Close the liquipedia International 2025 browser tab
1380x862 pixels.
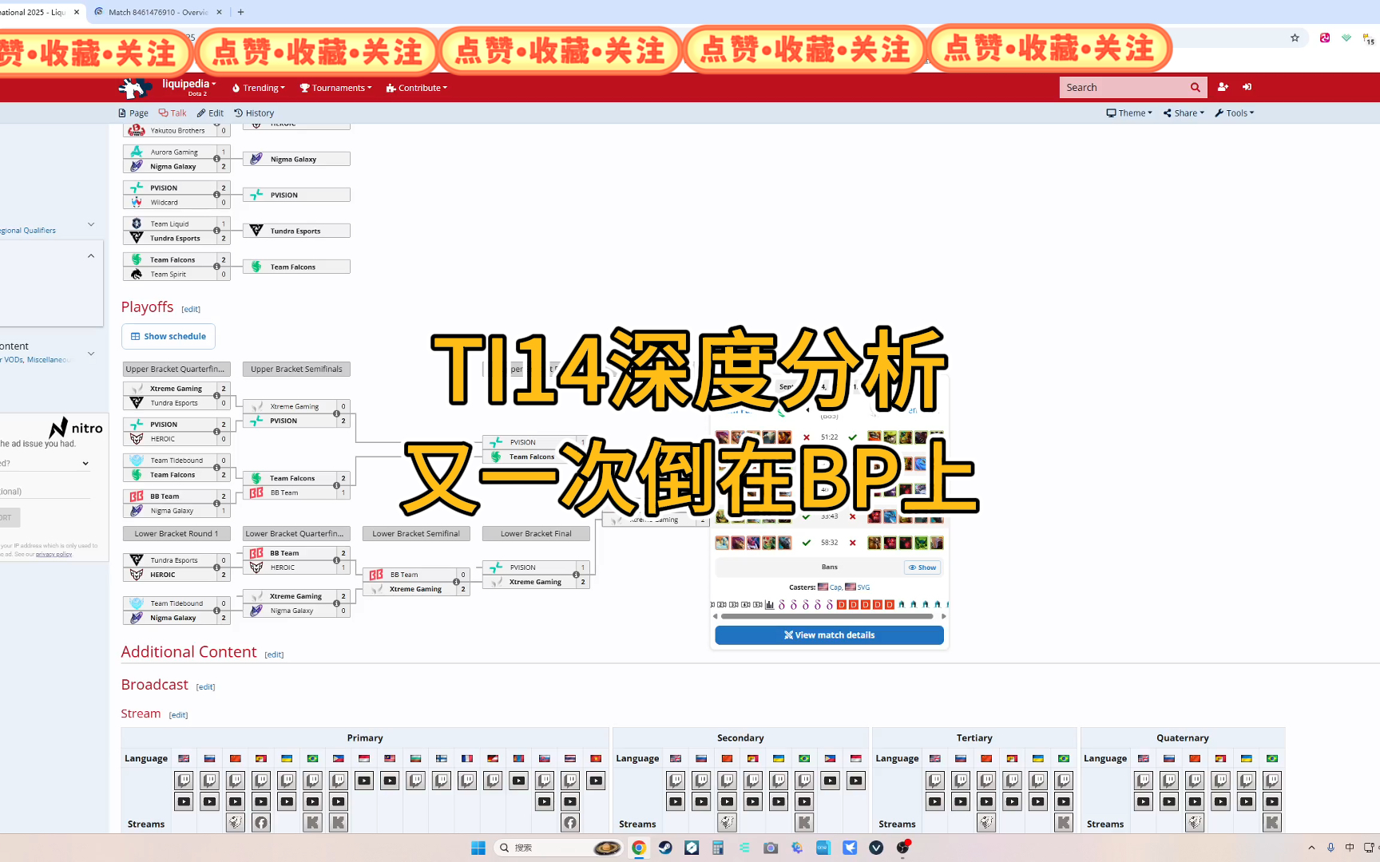click(77, 12)
